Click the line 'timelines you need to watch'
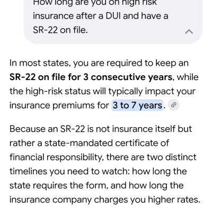This screenshot has height=212, width=212. point(70,171)
